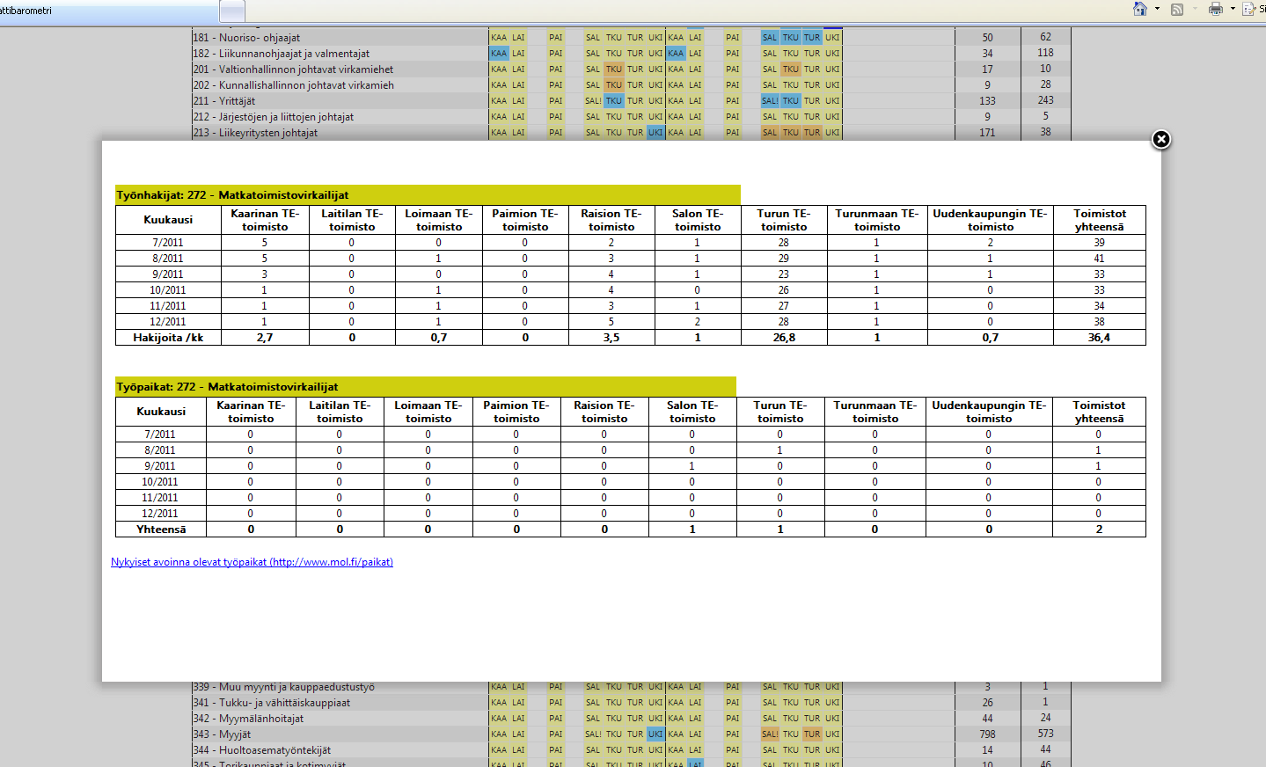Click the 341 - Tukku- ja vähittäiskauppiaat row label
The image size is (1266, 767).
pos(272,703)
